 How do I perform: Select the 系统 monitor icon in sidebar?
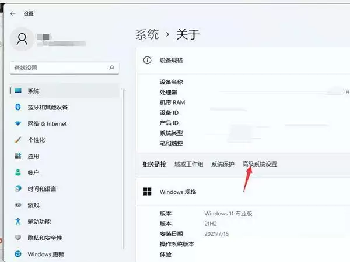[18, 91]
